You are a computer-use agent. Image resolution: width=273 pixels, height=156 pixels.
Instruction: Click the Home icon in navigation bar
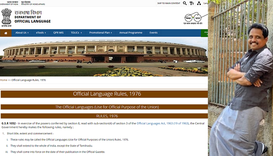pos(6,33)
